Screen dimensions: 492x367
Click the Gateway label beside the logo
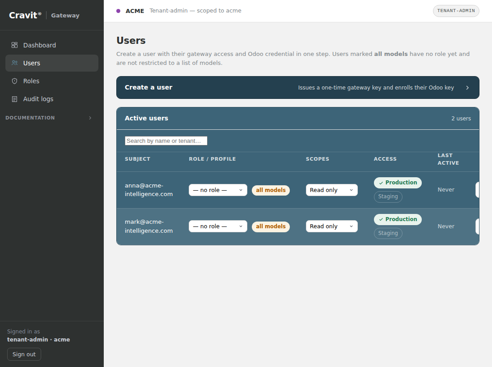click(65, 15)
